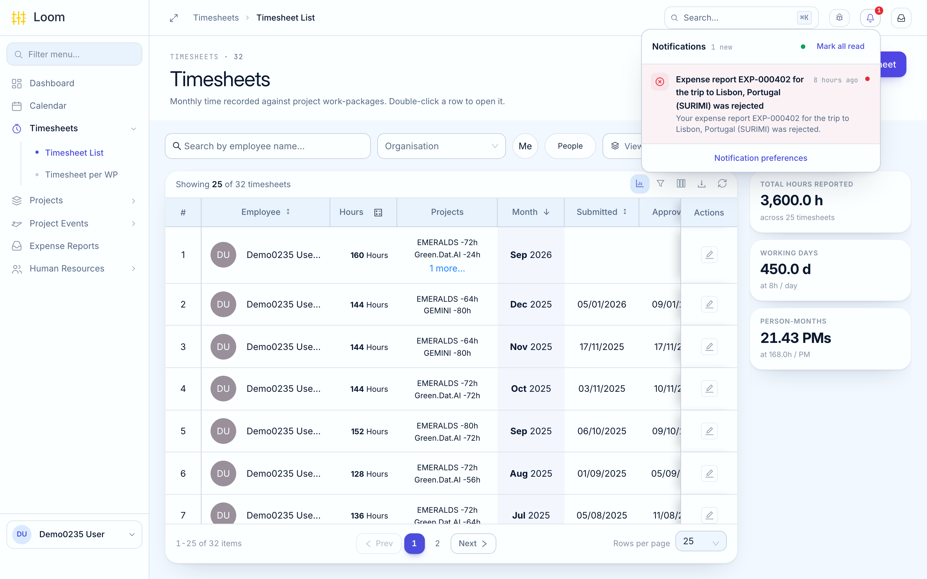
Task: Expand the Human Resources menu section
Action: (74, 269)
